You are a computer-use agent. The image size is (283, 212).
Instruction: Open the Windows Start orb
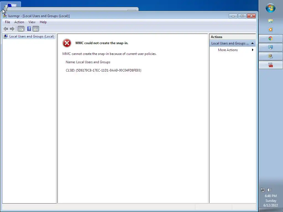[270, 8]
